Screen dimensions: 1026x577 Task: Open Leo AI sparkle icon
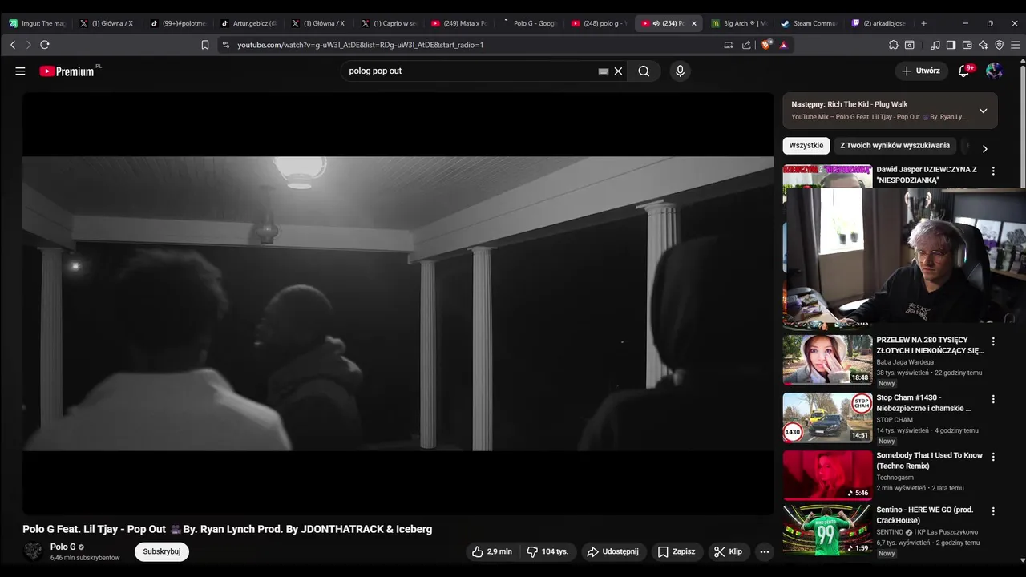tap(983, 45)
